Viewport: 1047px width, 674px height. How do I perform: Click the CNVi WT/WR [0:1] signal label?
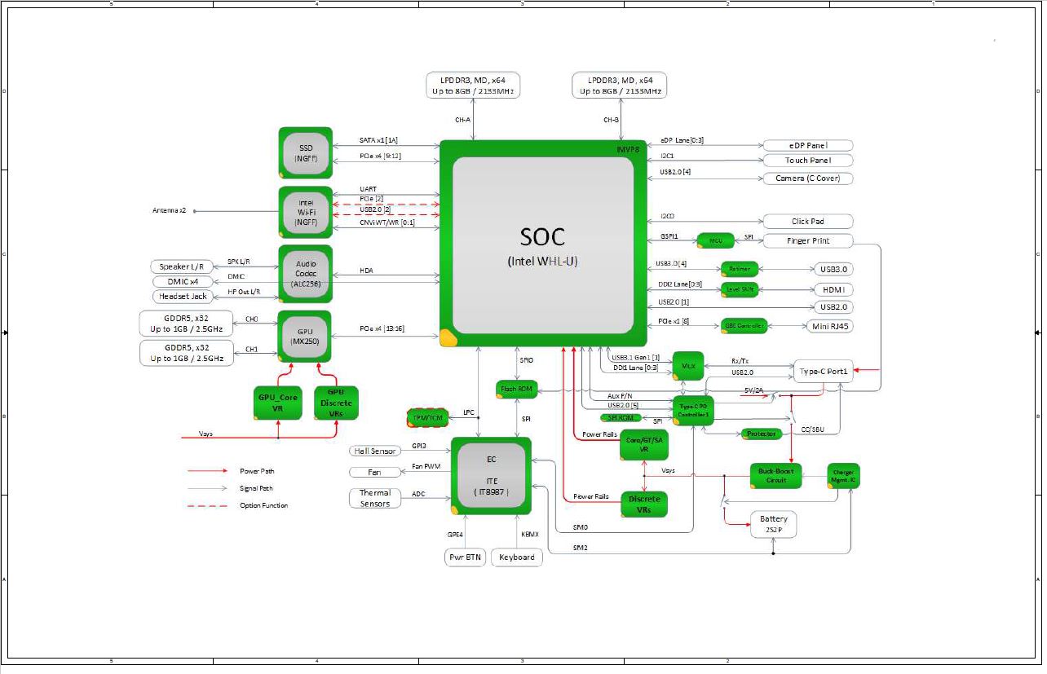point(387,222)
